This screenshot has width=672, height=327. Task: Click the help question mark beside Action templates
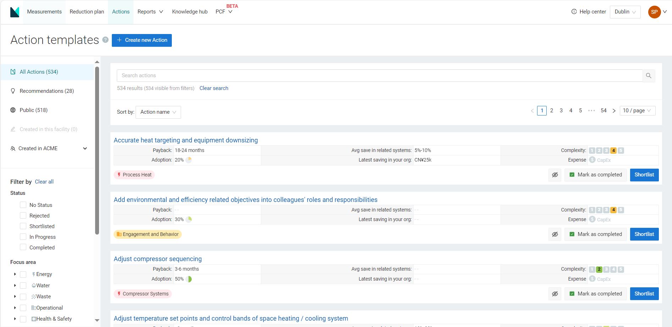click(105, 40)
